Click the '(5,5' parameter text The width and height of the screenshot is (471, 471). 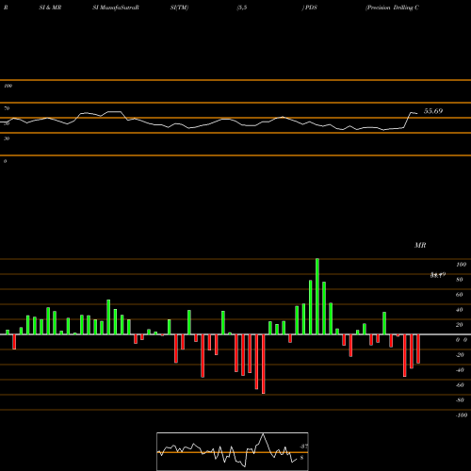click(242, 8)
